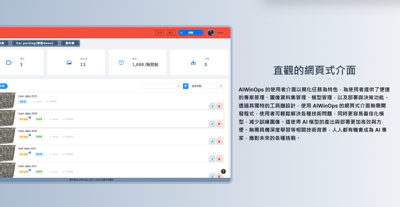
Task: Click the edit pencil for train data 010
Action: (212, 106)
